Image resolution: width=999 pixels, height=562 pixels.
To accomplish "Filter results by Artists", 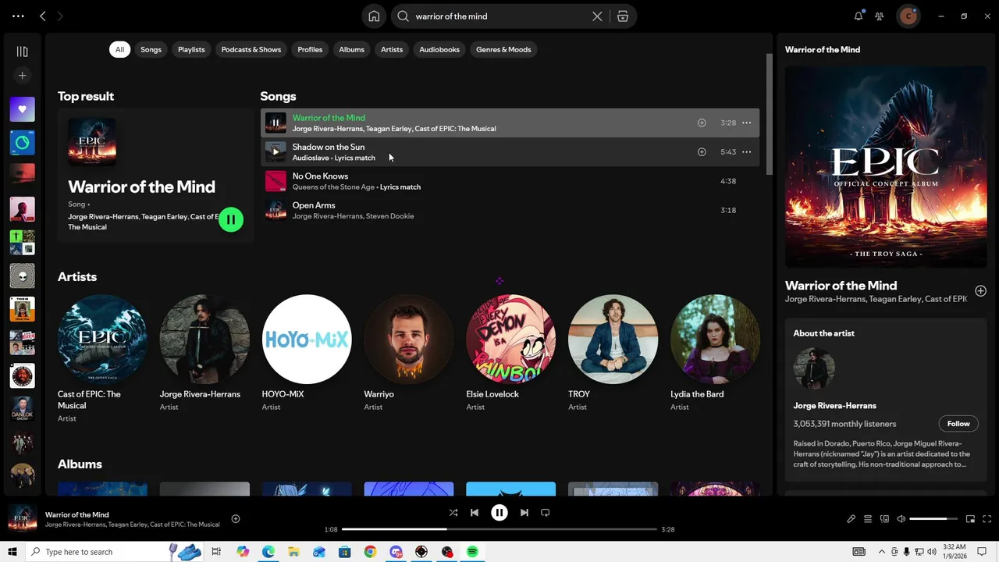I will click(392, 49).
